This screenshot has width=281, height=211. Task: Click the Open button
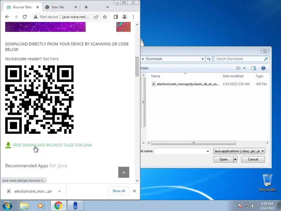click(x=223, y=159)
